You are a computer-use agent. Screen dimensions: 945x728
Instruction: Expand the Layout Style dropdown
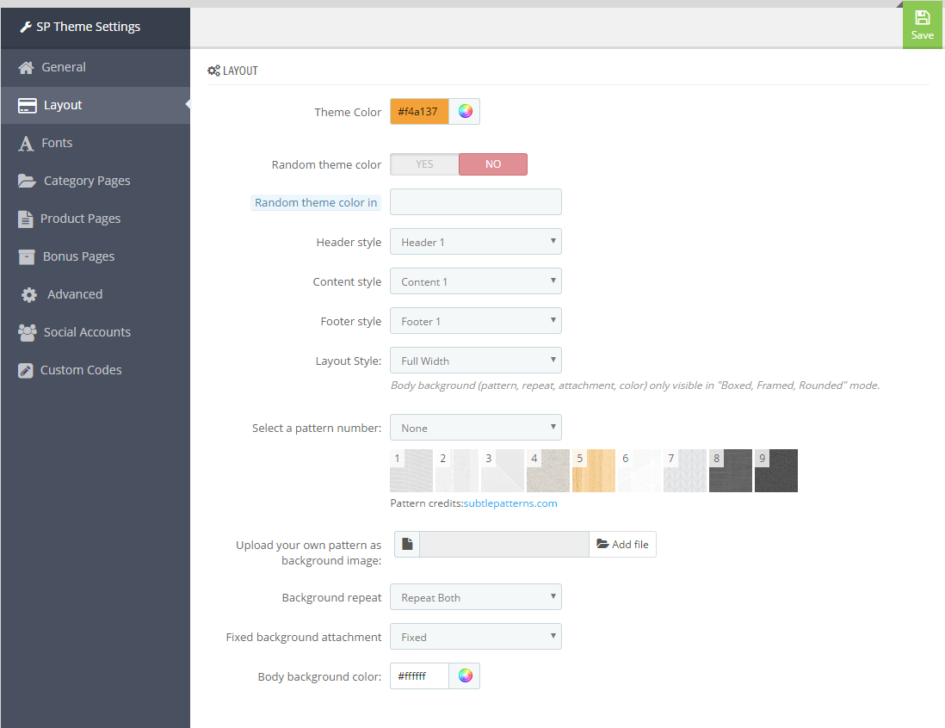[475, 361]
